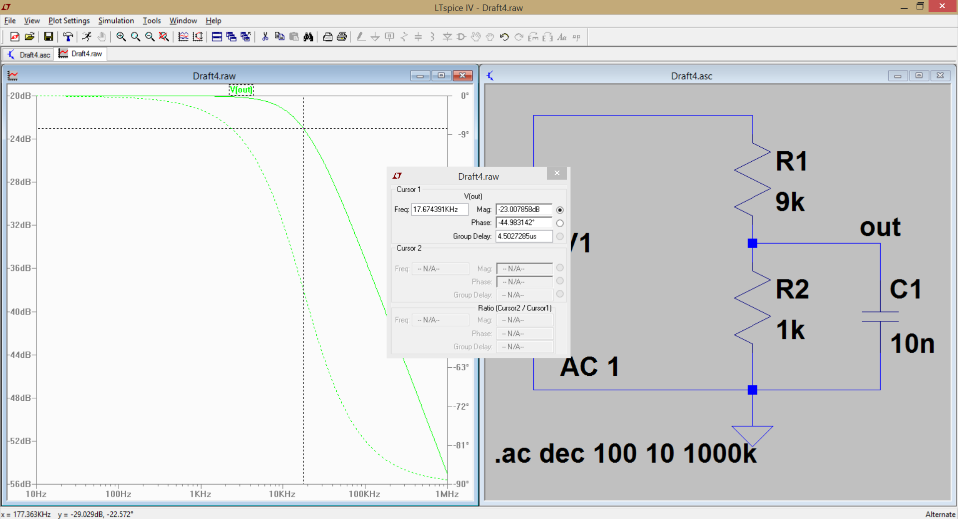Open the Help menu
The image size is (958, 519).
pos(213,20)
